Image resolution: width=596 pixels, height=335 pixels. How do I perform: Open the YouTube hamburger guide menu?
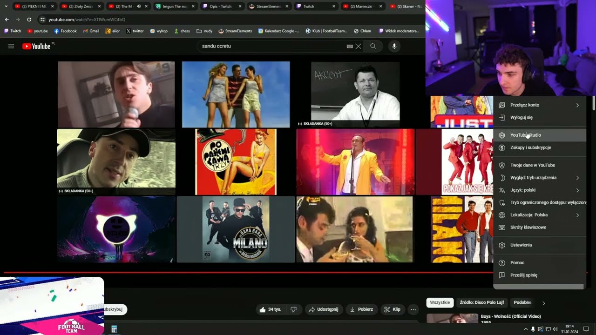(x=11, y=46)
